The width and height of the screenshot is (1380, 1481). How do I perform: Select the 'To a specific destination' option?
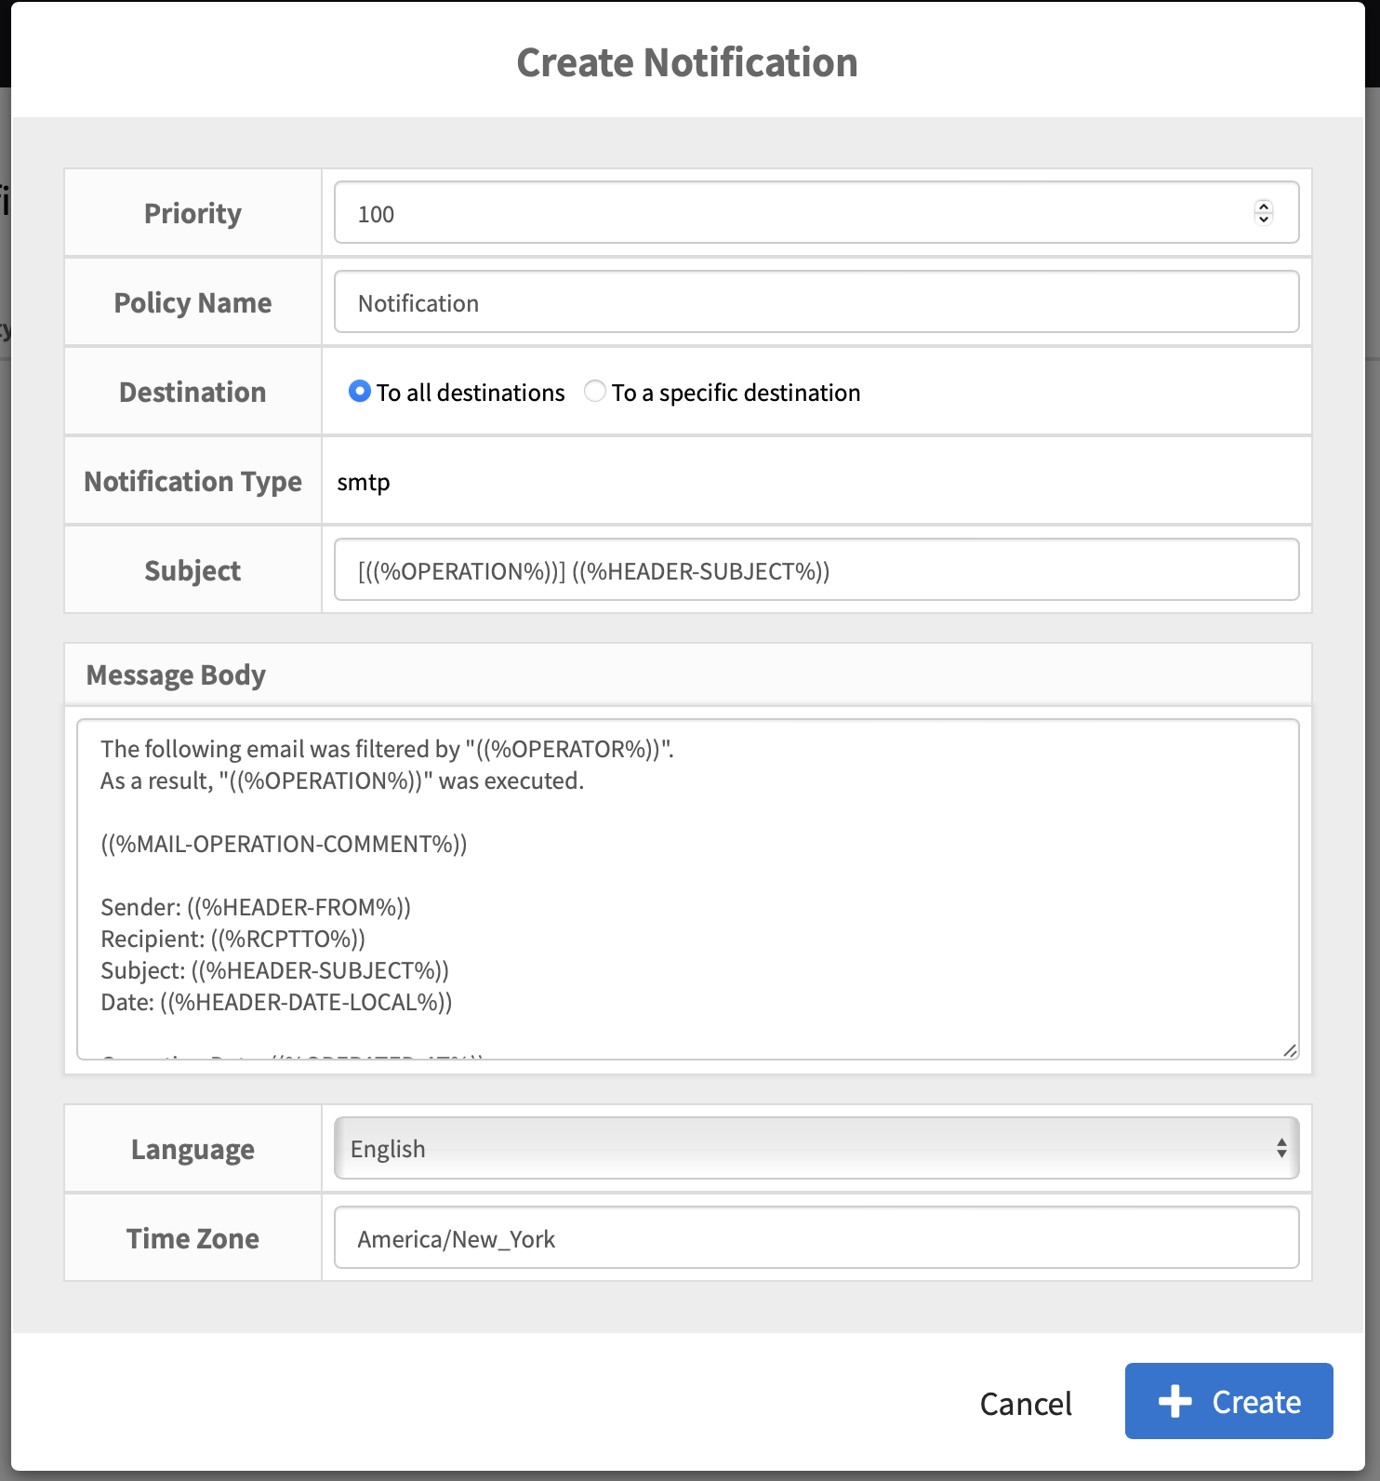click(x=595, y=392)
